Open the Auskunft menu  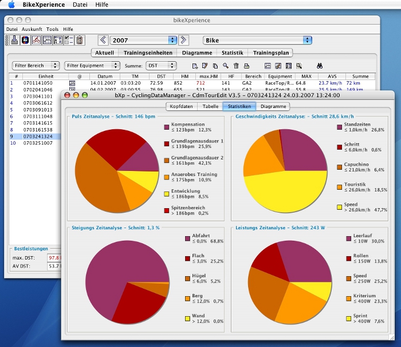32,29
